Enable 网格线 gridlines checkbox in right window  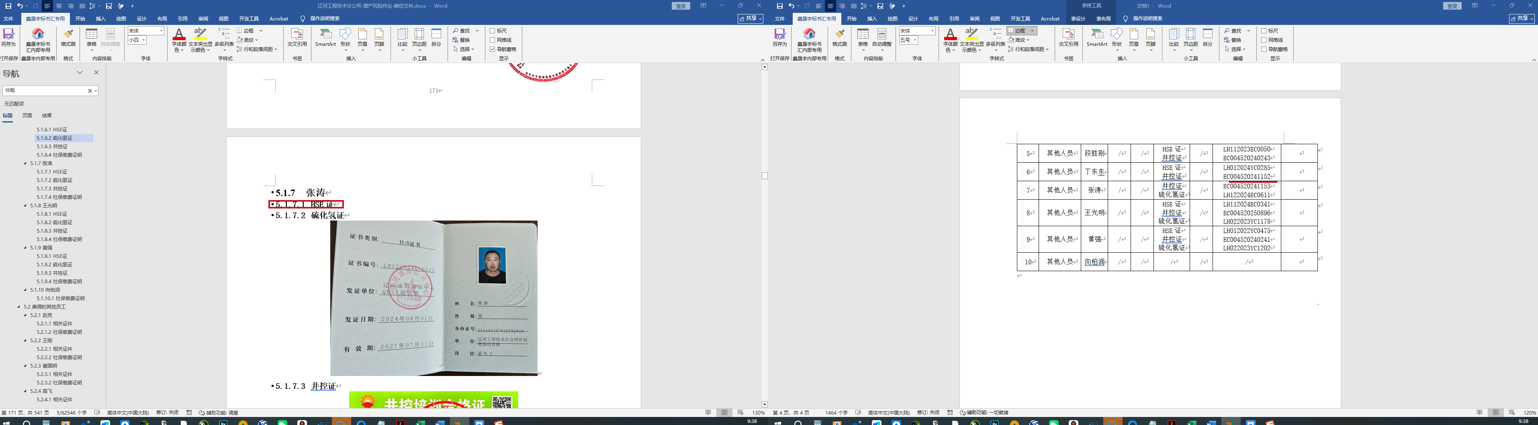pyautogui.click(x=1264, y=40)
